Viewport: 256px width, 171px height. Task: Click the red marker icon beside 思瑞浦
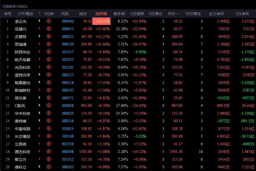tap(40, 44)
